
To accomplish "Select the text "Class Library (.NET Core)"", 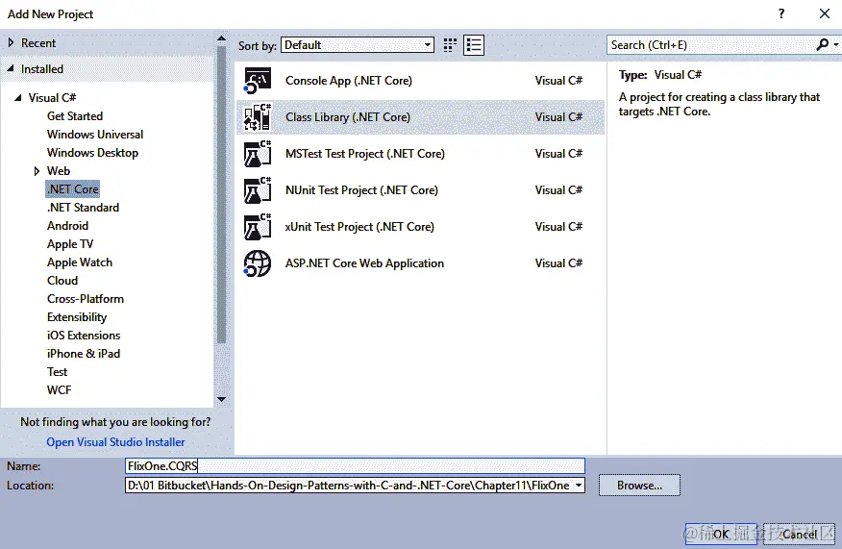I will pos(347,117).
